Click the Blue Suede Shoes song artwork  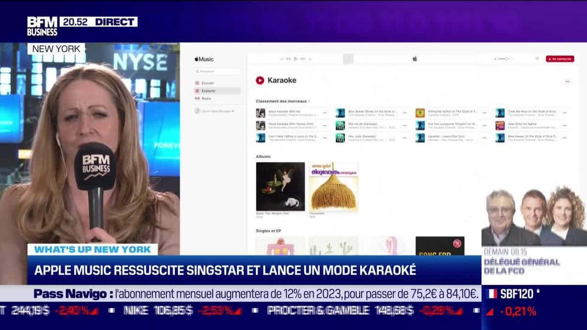click(x=340, y=113)
